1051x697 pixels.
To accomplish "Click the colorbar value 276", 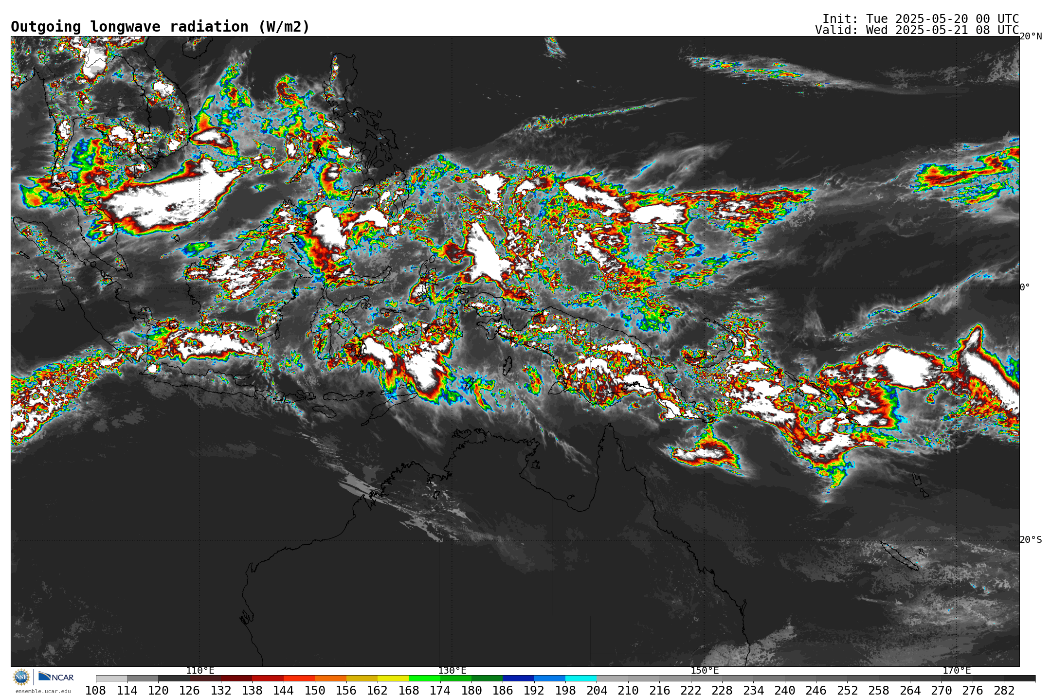I will coord(972,691).
